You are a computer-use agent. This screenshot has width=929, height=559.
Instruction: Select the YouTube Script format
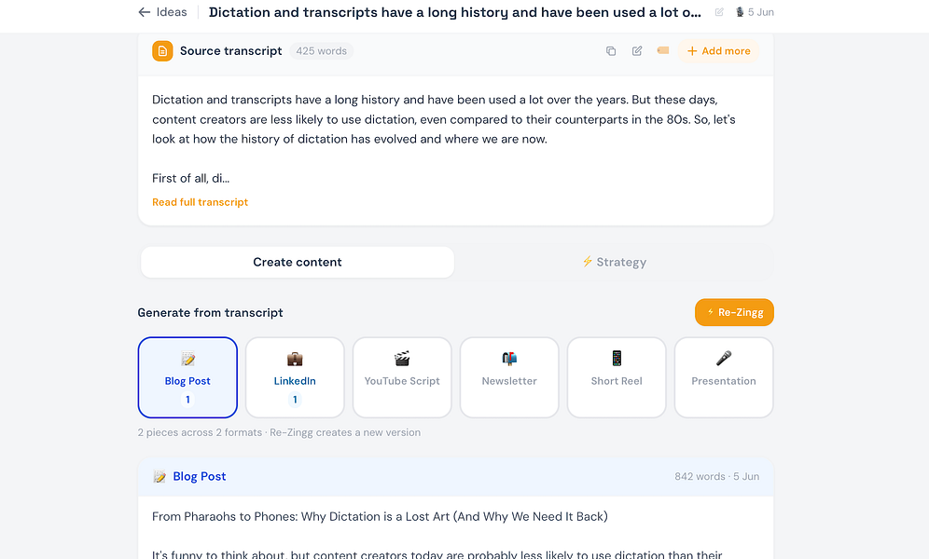(402, 377)
